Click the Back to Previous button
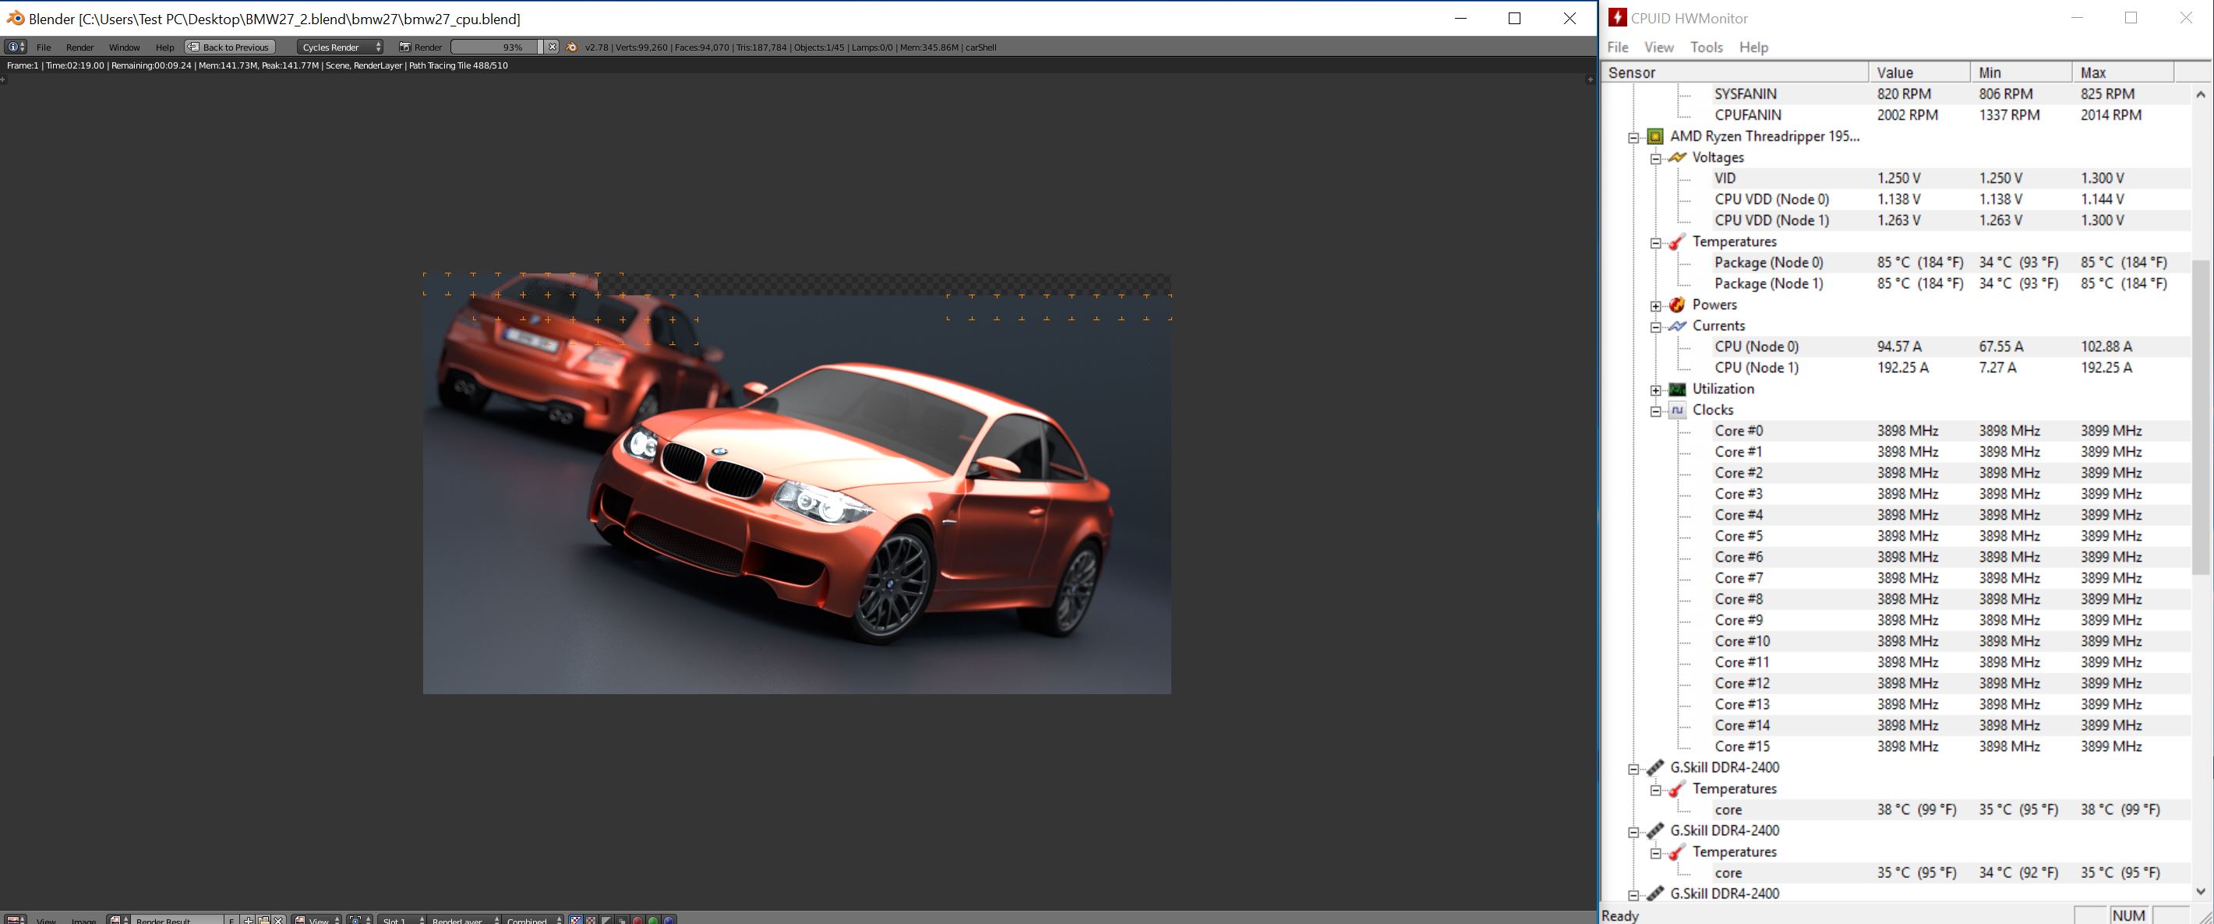The height and width of the screenshot is (924, 2214). click(x=229, y=48)
